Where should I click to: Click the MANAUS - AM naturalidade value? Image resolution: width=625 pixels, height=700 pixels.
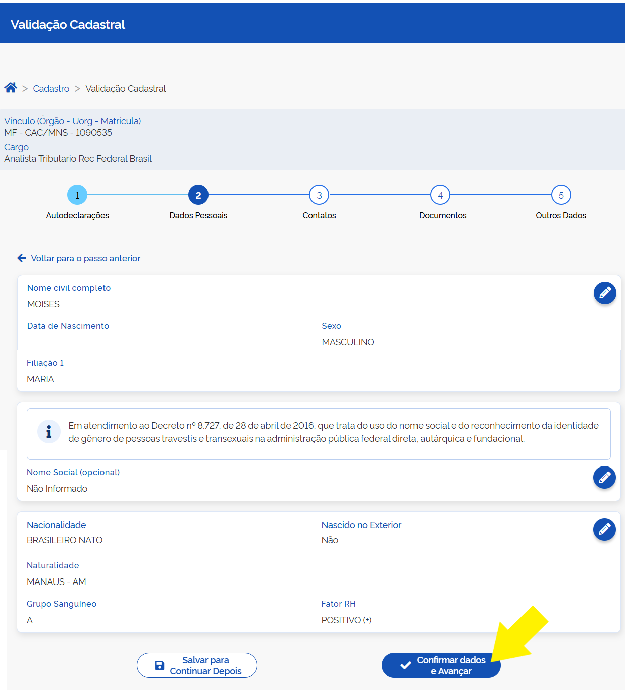[x=56, y=582]
